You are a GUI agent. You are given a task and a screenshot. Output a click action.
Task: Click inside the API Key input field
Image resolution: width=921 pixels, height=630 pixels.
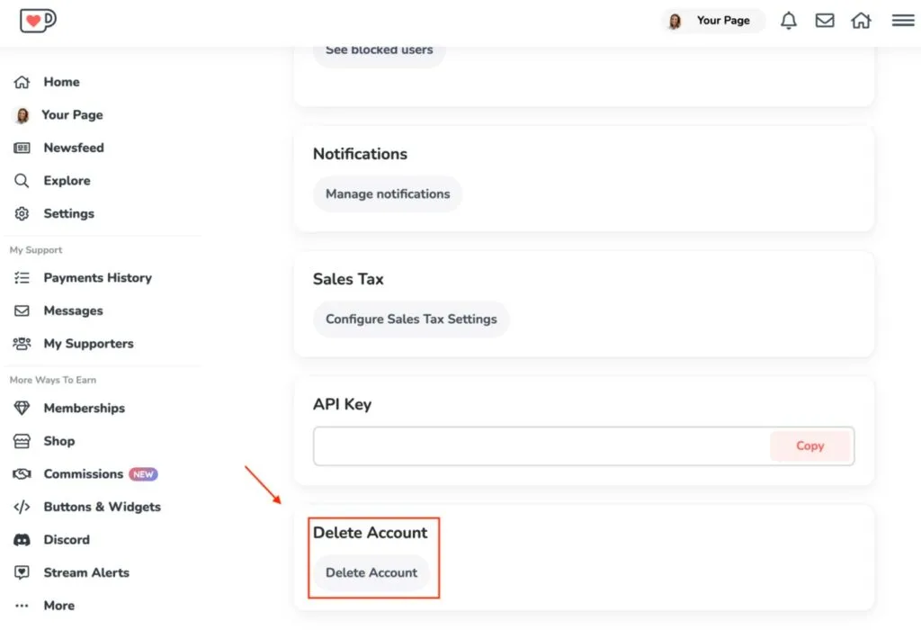click(531, 445)
